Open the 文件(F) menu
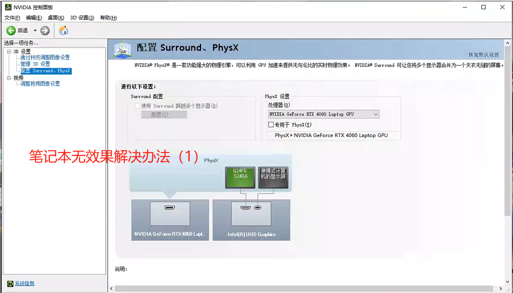This screenshot has height=293, width=513. 12,18
